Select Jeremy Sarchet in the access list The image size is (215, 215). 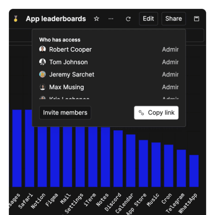click(x=109, y=74)
